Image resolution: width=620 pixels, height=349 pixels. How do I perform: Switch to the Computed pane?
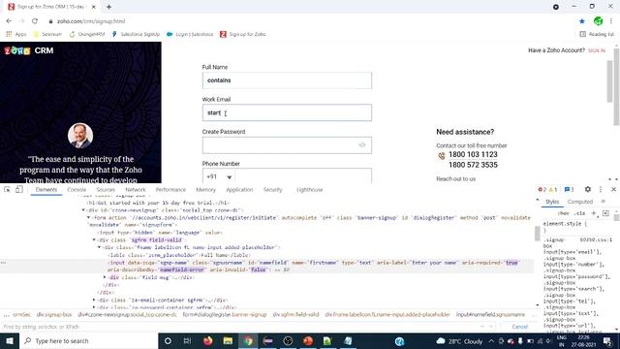tap(580, 202)
